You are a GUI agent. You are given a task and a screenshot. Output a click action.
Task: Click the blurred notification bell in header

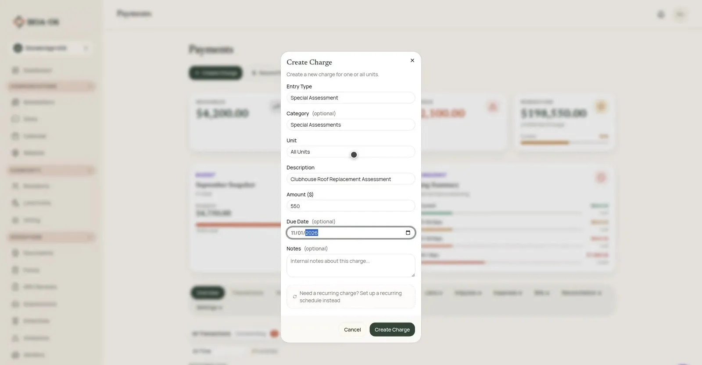click(661, 14)
